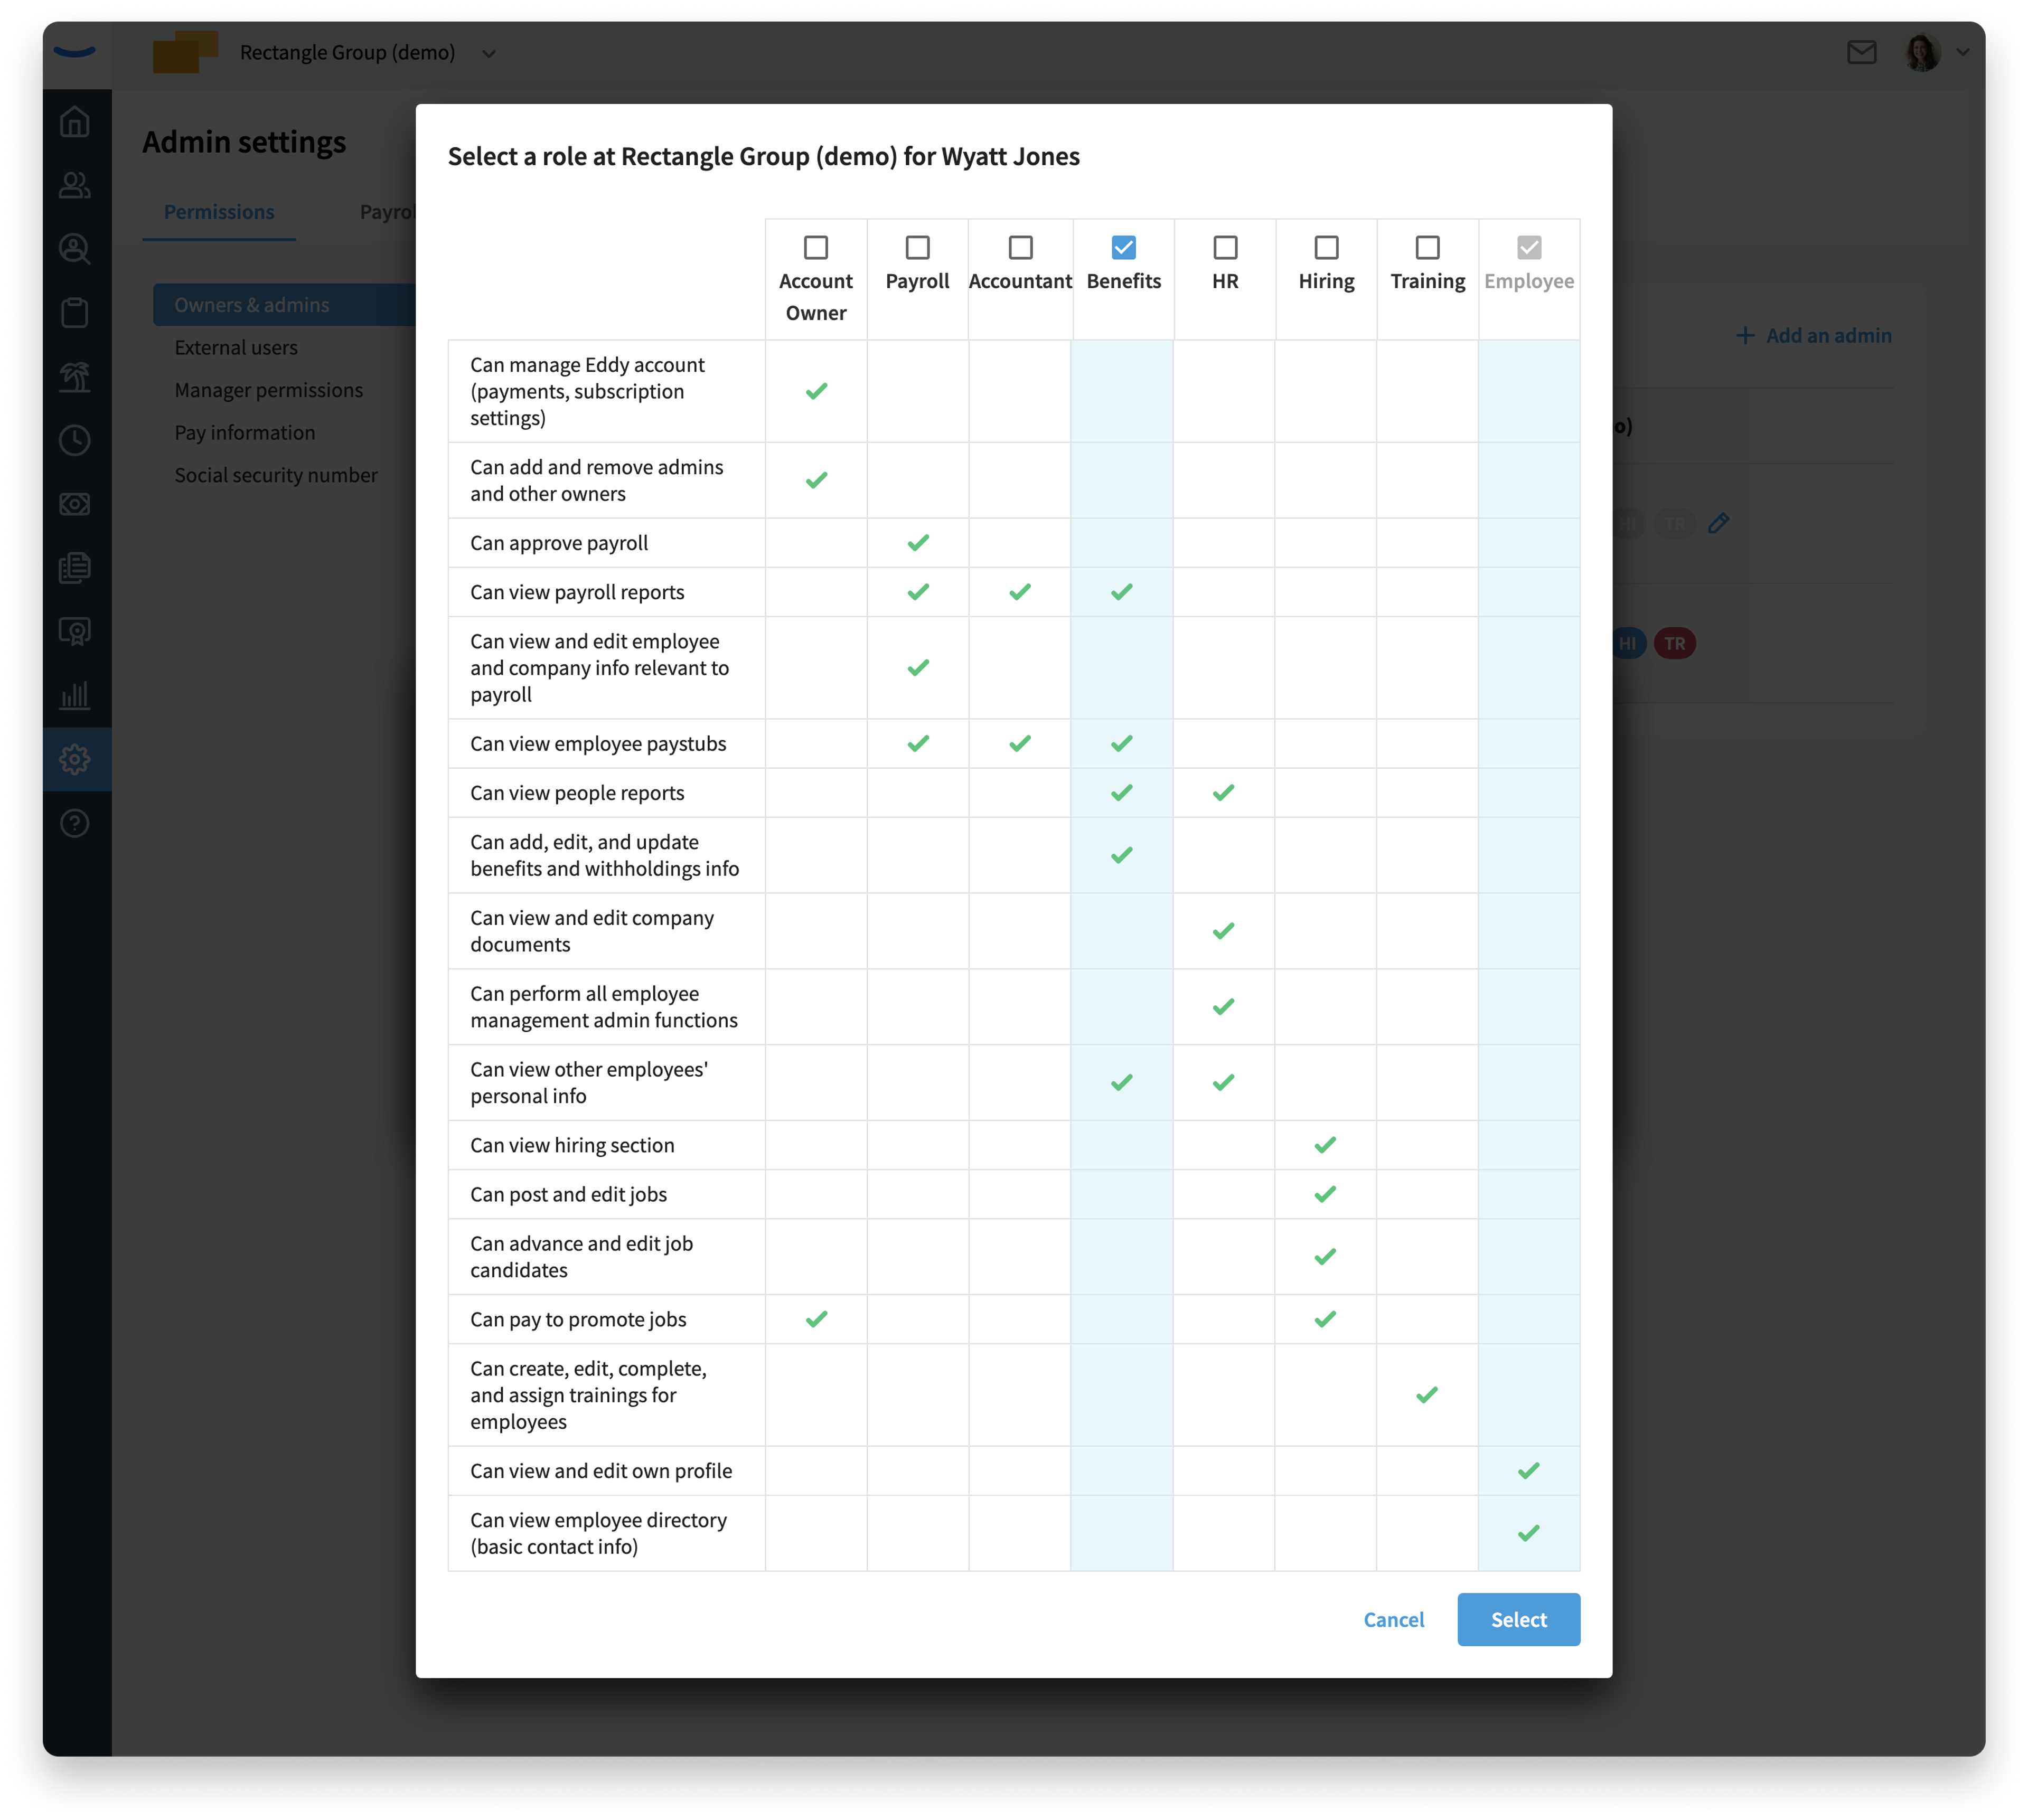Expand the profile menu chevron
This screenshot has width=2028, height=1820.
(1963, 52)
